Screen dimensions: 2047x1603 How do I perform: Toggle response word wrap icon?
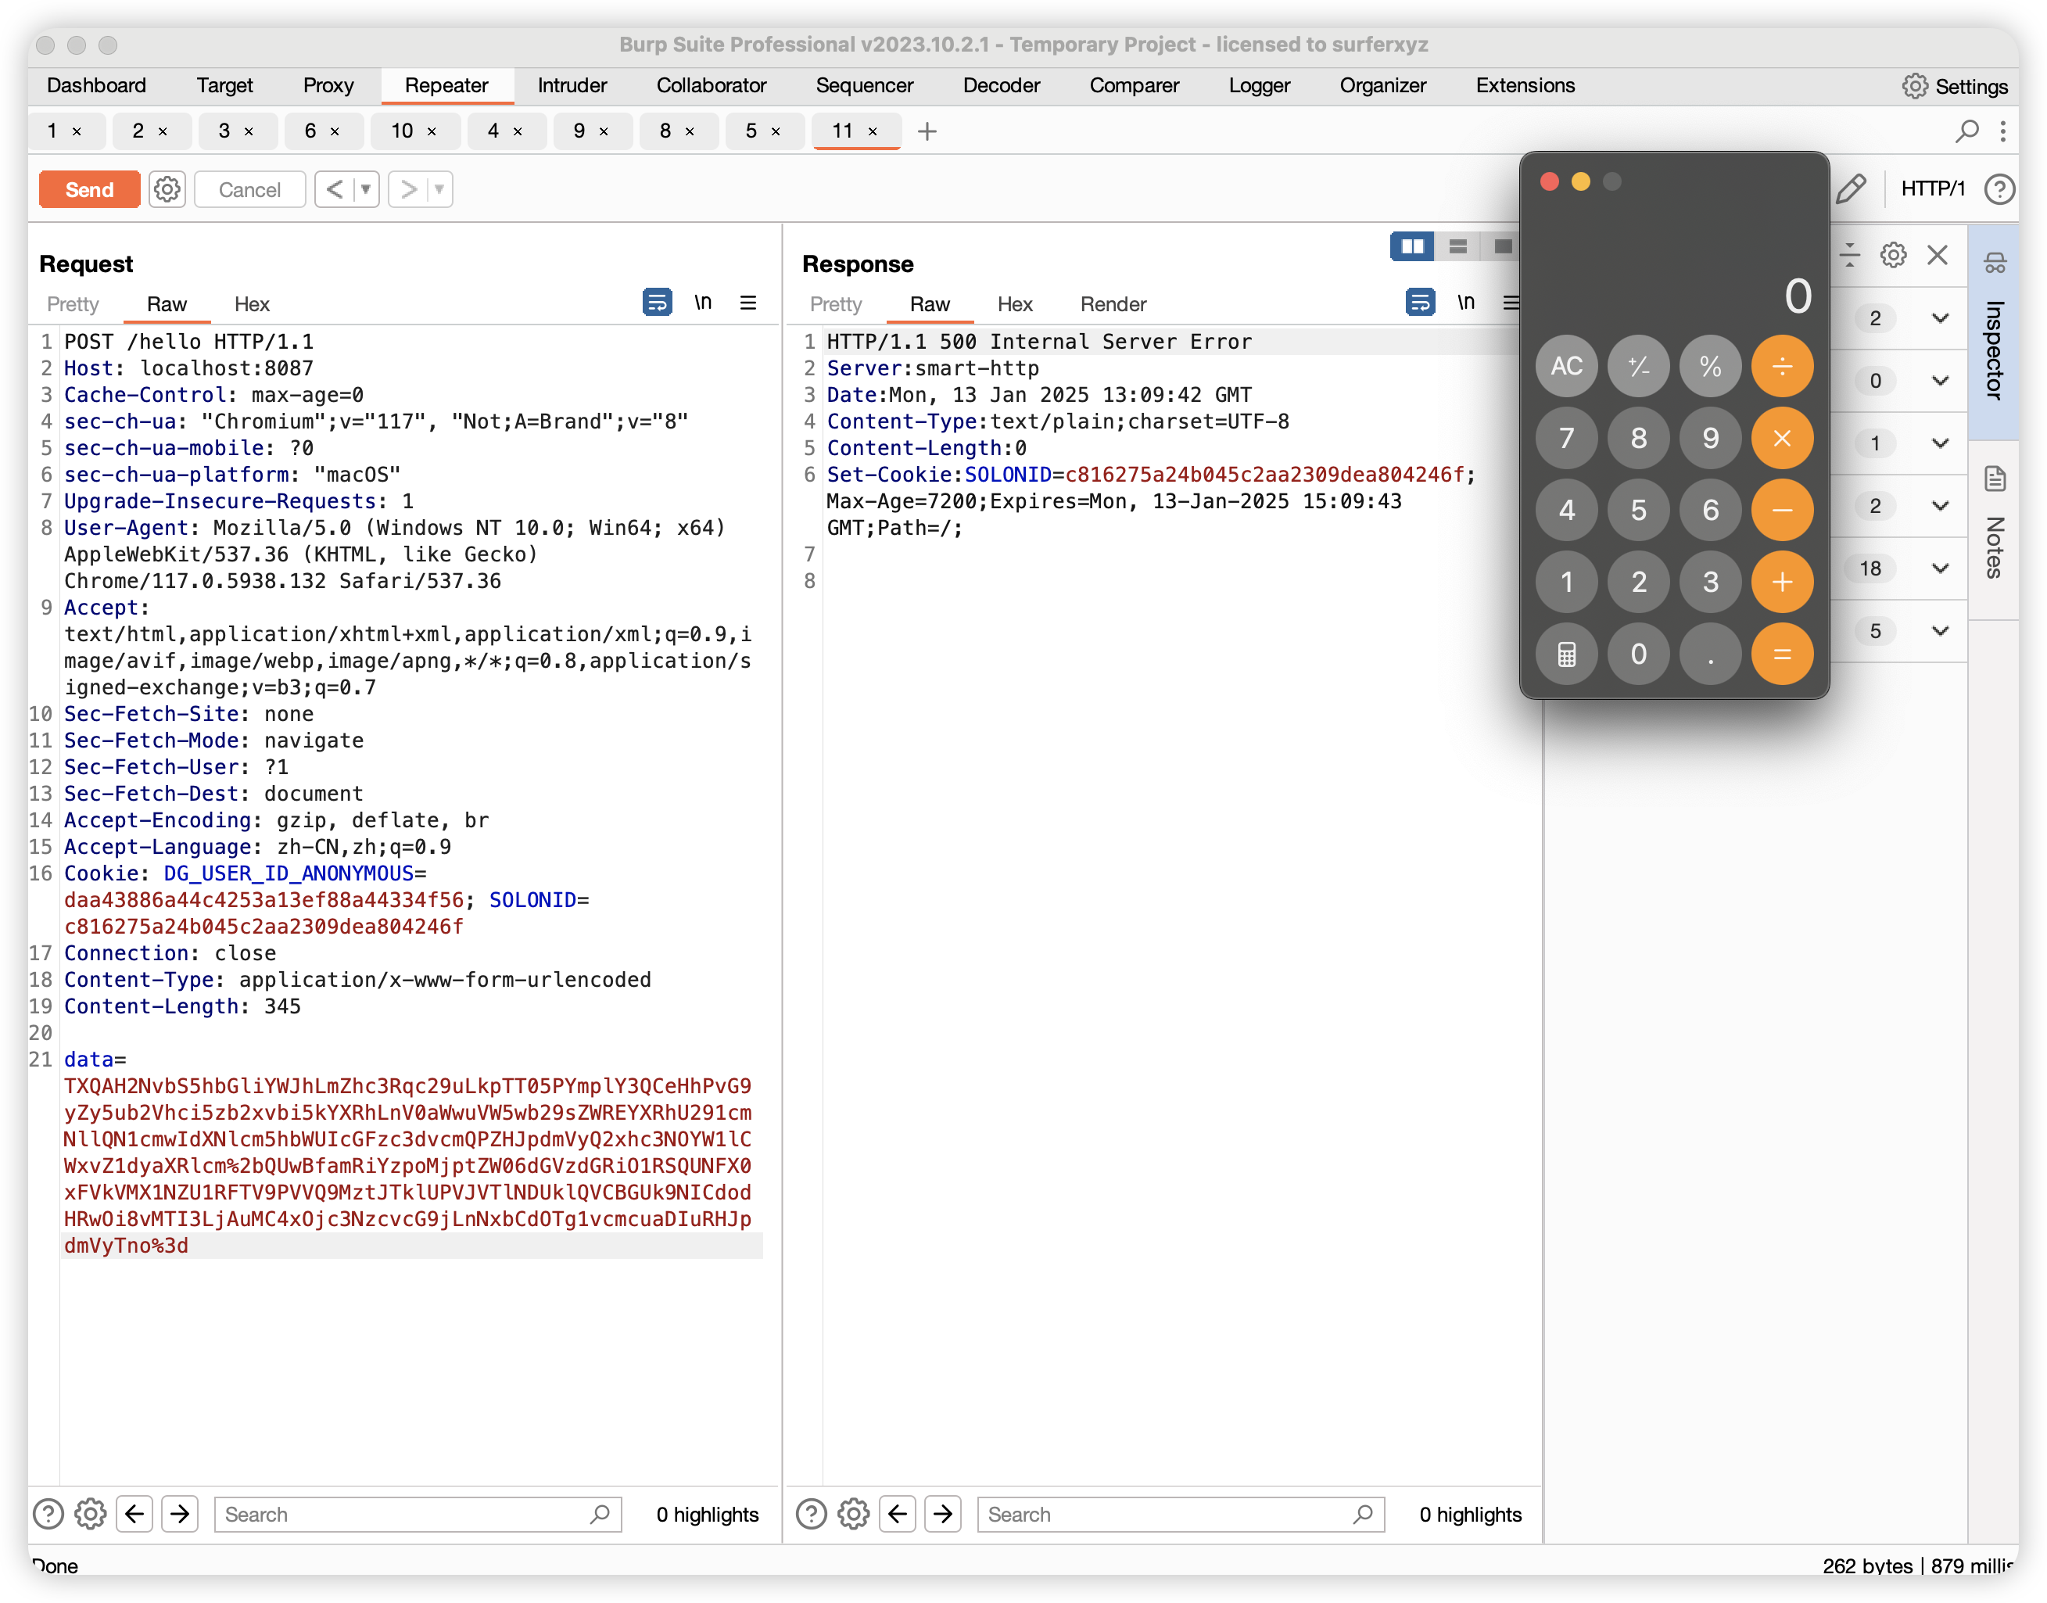pyautogui.click(x=1420, y=302)
